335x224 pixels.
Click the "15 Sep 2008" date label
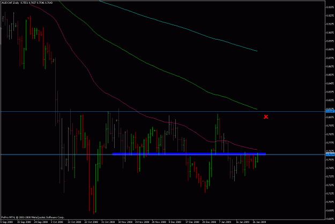pyautogui.click(x=24, y=222)
